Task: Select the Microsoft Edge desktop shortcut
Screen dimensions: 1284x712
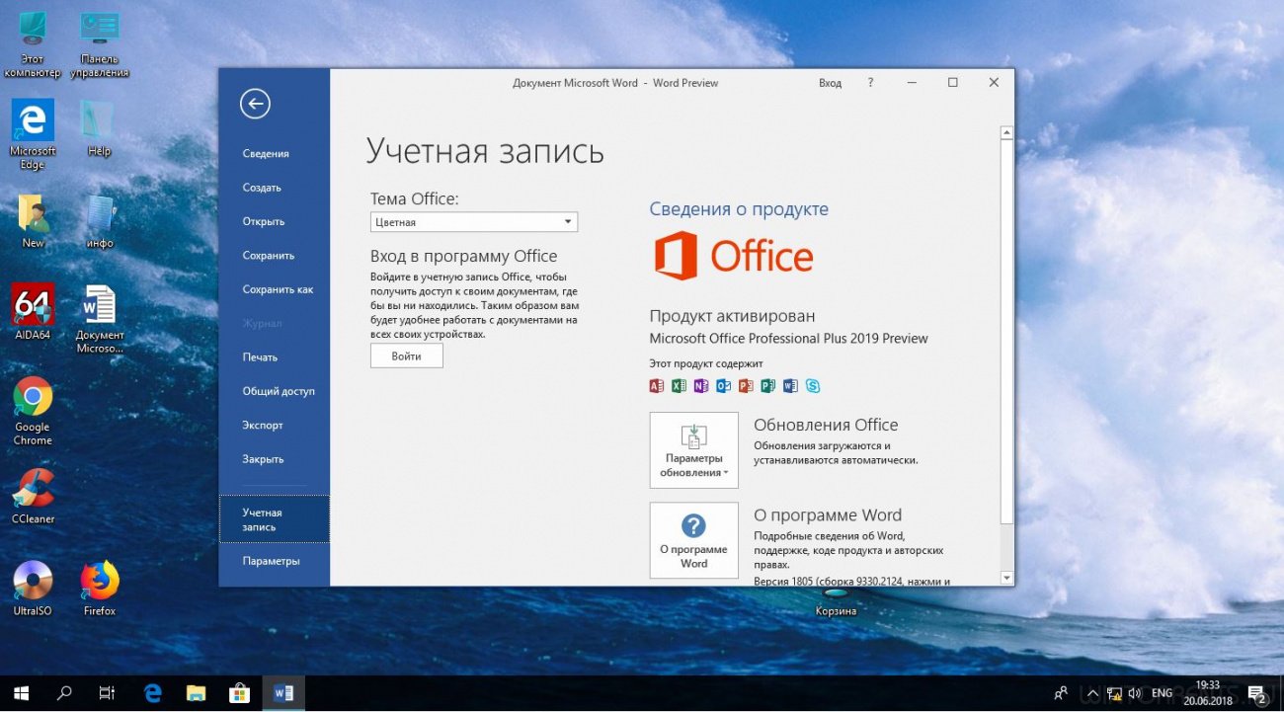Action: (33, 134)
